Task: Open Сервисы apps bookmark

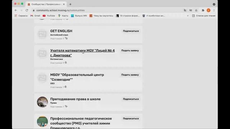Action: 21,16
